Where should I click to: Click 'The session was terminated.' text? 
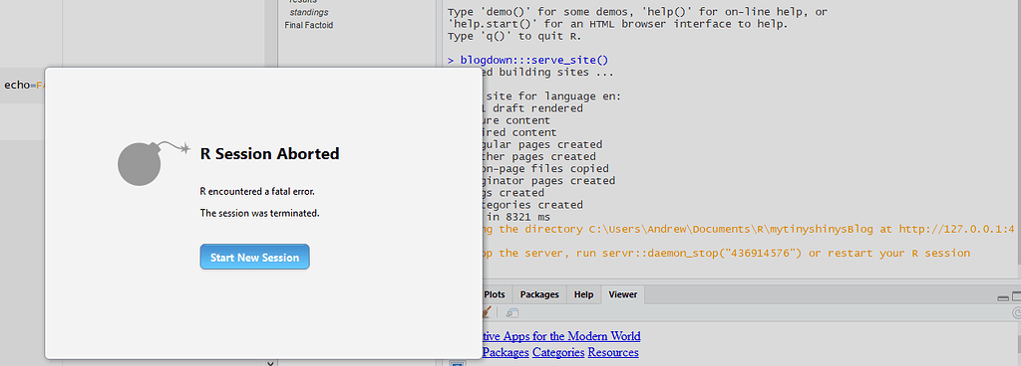click(x=260, y=213)
